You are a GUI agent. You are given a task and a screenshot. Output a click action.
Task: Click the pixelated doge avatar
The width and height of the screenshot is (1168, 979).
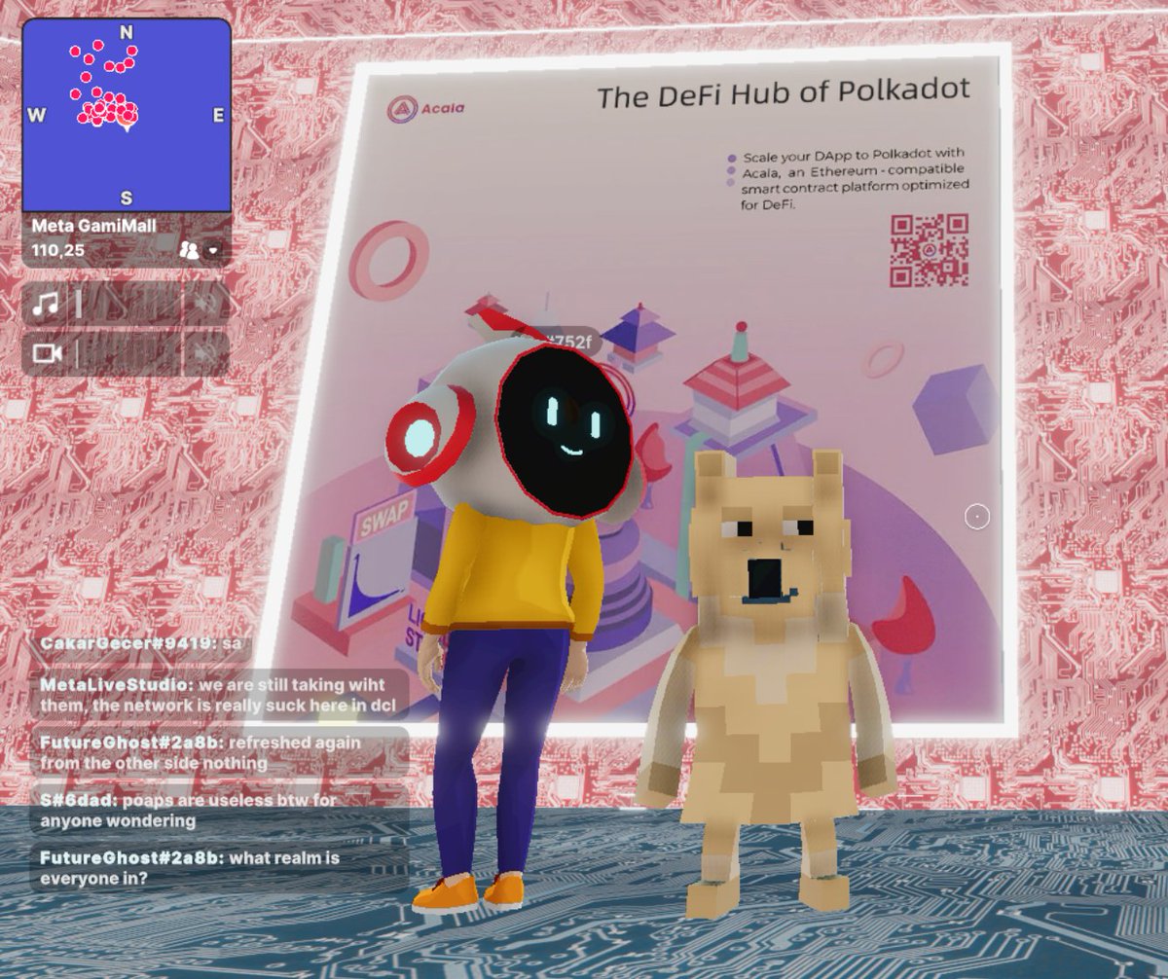766,681
